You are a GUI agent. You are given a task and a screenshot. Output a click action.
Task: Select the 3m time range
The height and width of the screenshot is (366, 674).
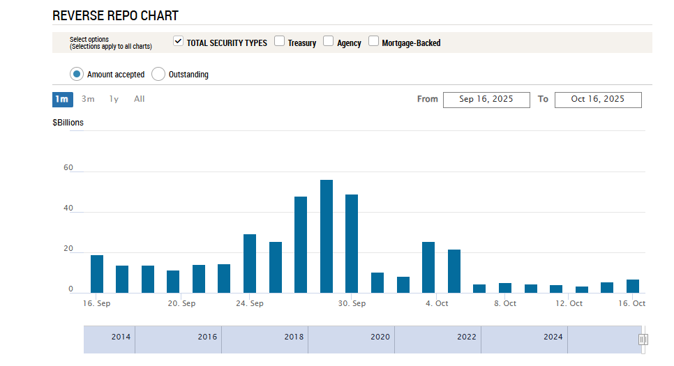coord(88,99)
